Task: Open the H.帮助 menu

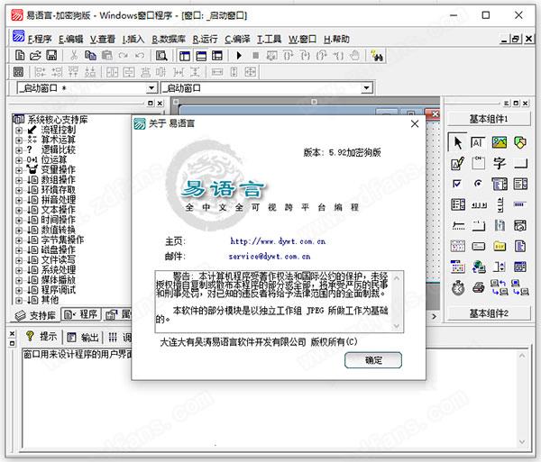Action: pos(336,40)
